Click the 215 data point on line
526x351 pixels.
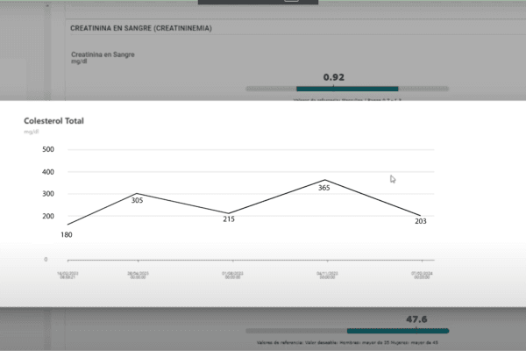pos(229,213)
